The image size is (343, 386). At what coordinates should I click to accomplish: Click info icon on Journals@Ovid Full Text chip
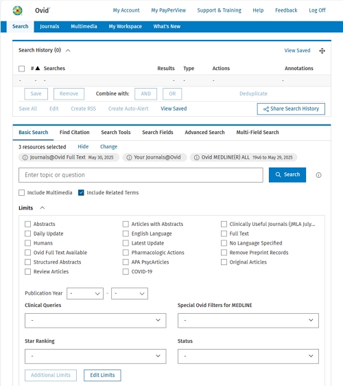[25, 157]
